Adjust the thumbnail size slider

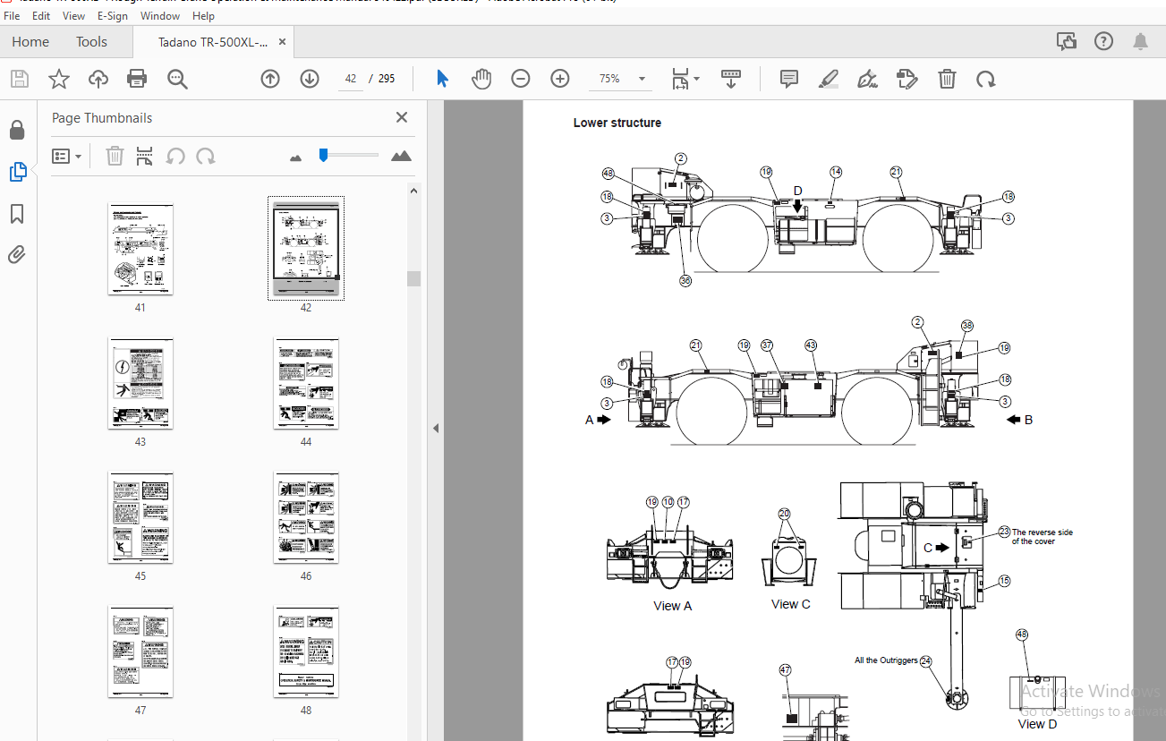323,156
